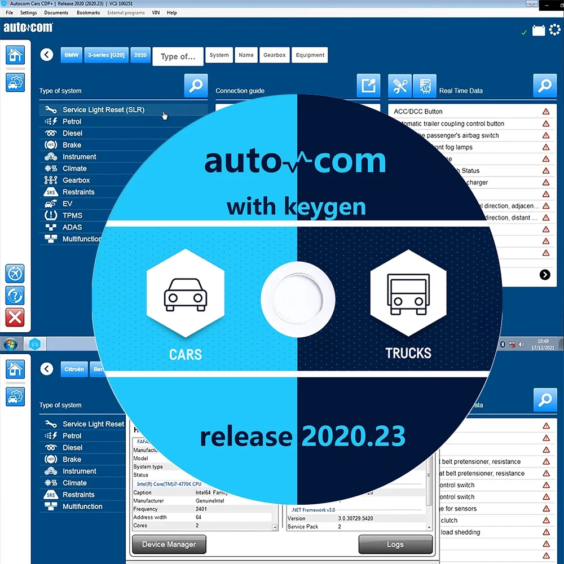This screenshot has height=564, width=564.
Task: Click the Bluetooth tray icon
Action: pyautogui.click(x=503, y=344)
